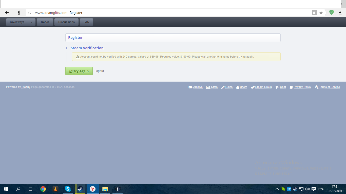Open the Giveaways menu
The image size is (346, 194).
tap(17, 22)
